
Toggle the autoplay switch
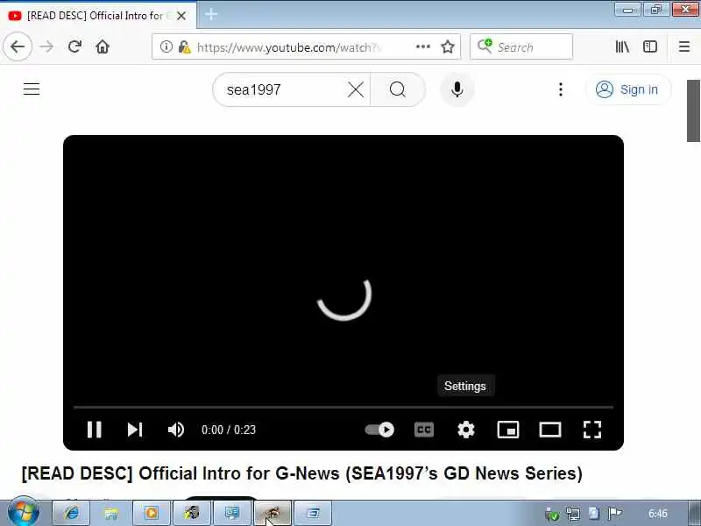379,430
